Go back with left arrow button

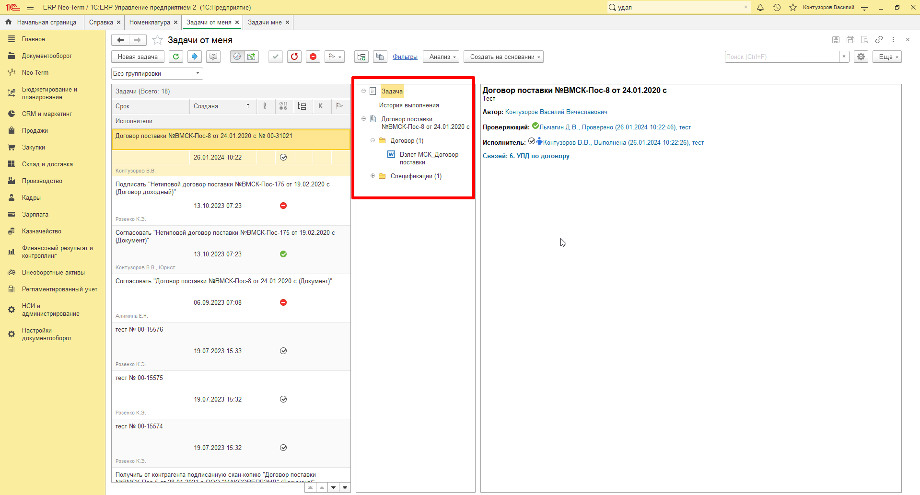(120, 40)
